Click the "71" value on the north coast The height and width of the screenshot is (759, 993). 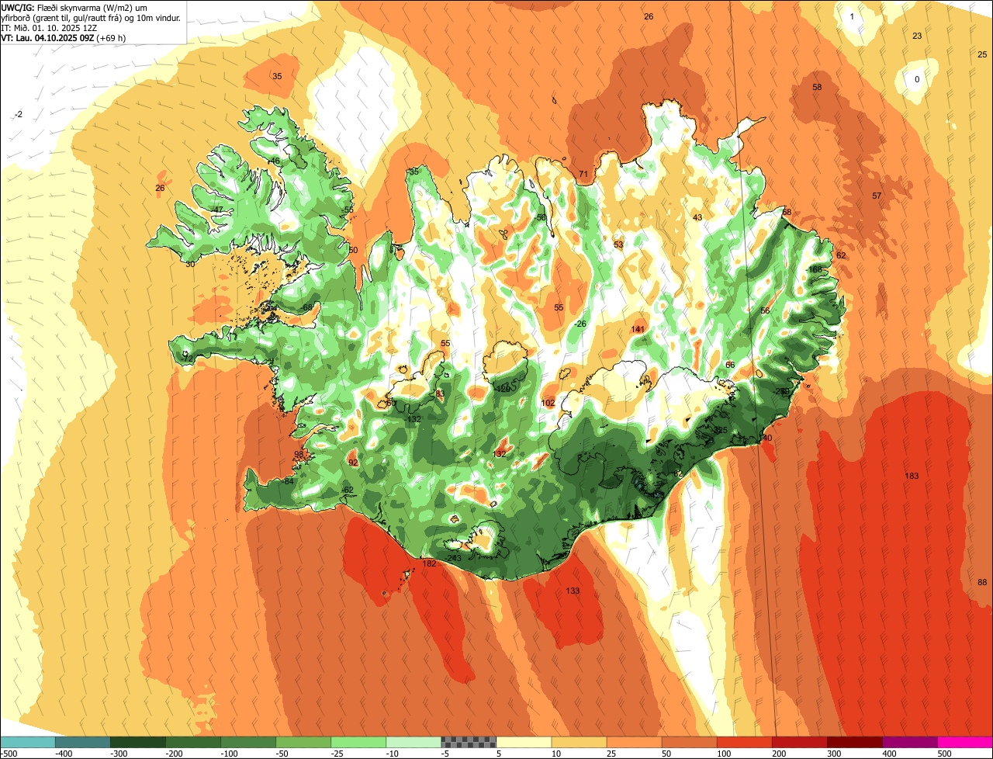(x=583, y=174)
